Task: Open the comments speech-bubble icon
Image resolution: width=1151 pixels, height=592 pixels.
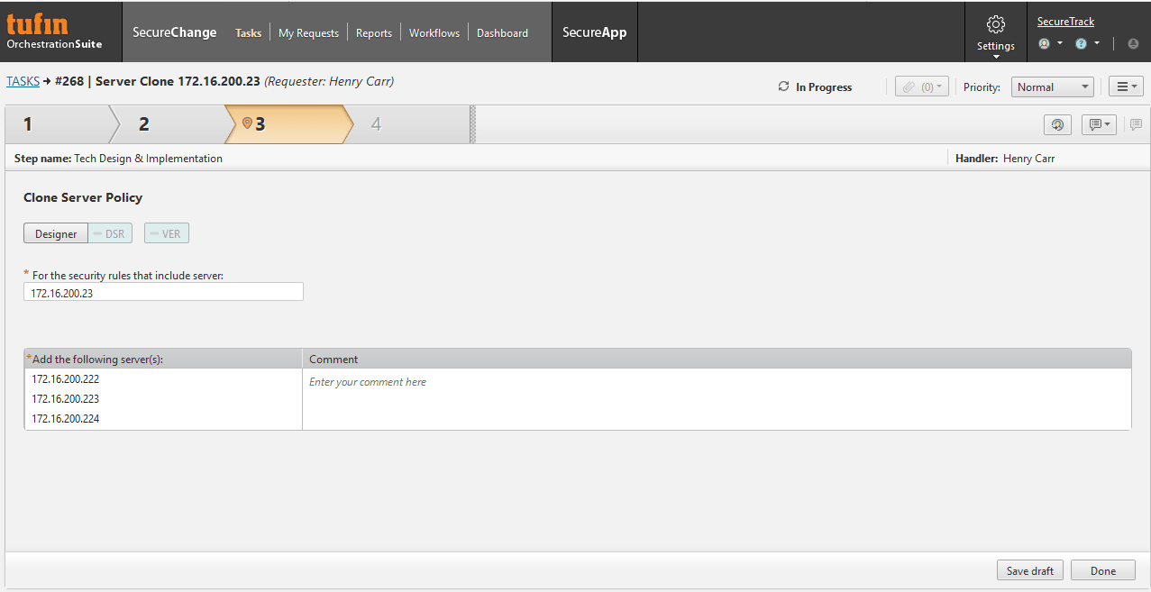Action: (x=1096, y=124)
